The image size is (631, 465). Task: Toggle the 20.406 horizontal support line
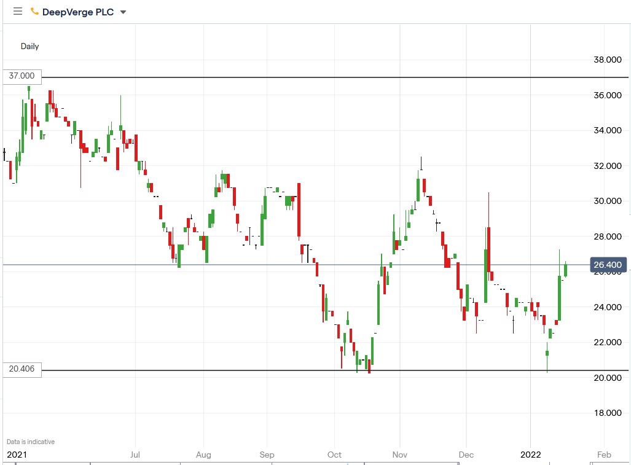click(307, 371)
